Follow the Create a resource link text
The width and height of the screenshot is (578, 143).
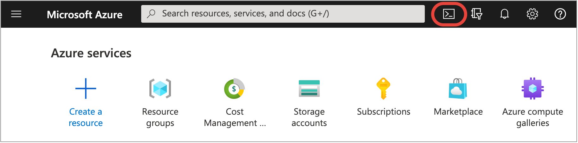click(86, 117)
